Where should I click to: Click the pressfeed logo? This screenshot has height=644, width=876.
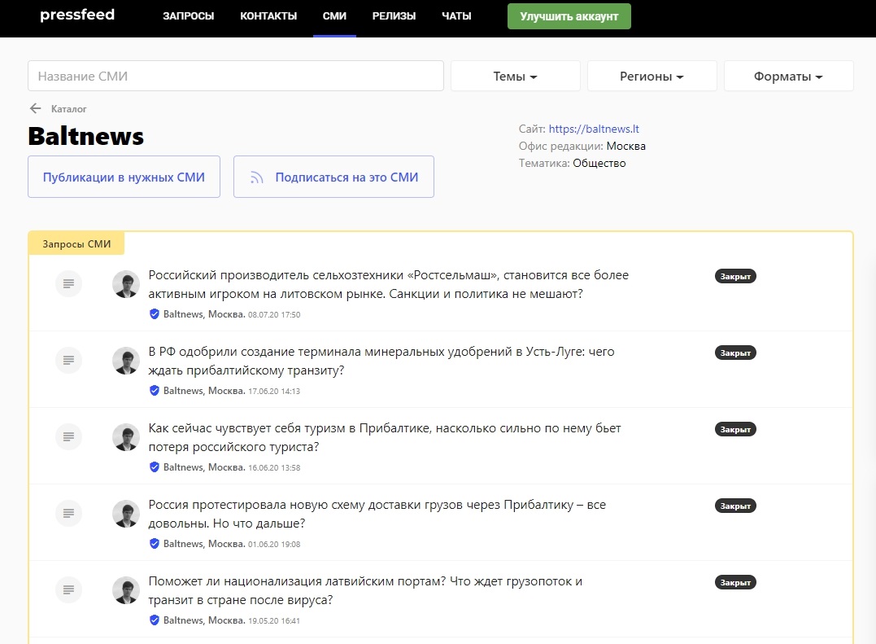77,15
